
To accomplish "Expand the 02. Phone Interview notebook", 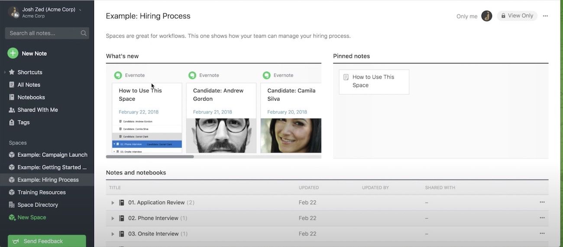I will point(113,218).
